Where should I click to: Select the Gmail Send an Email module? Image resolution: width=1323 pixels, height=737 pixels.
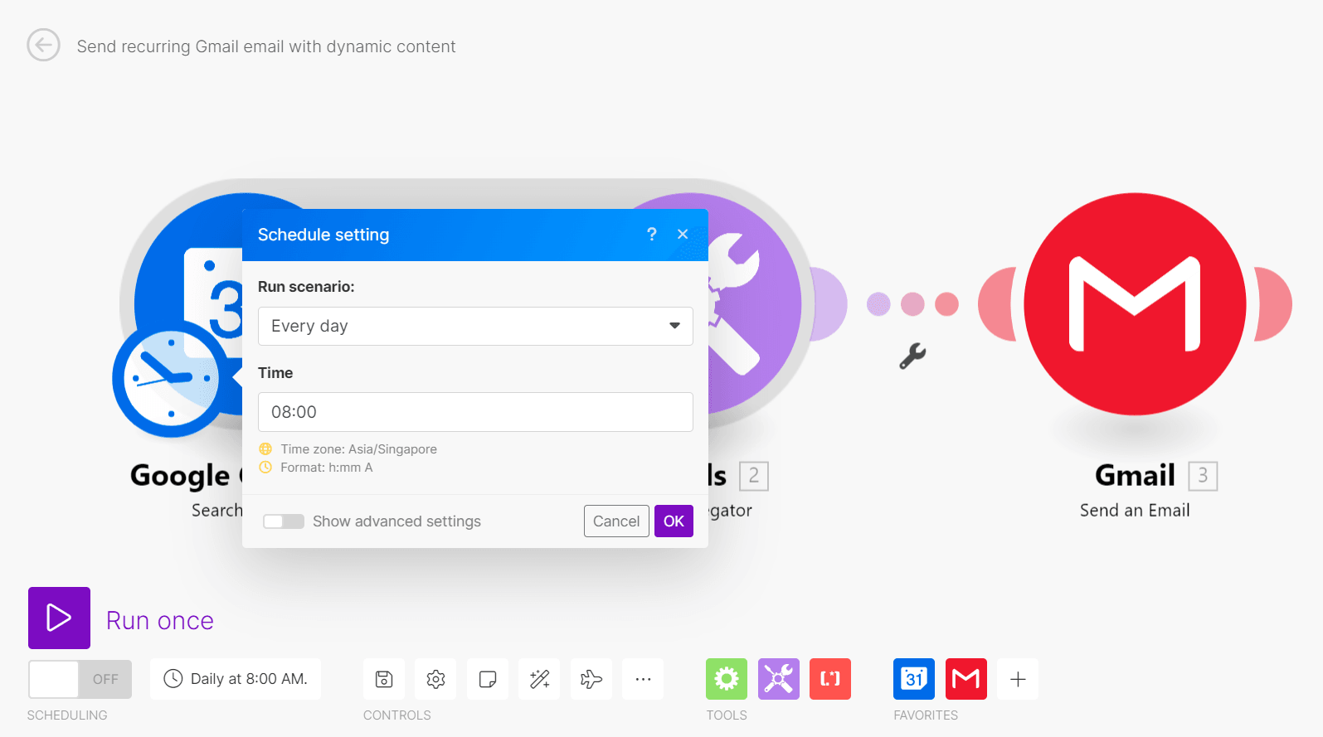(1134, 304)
